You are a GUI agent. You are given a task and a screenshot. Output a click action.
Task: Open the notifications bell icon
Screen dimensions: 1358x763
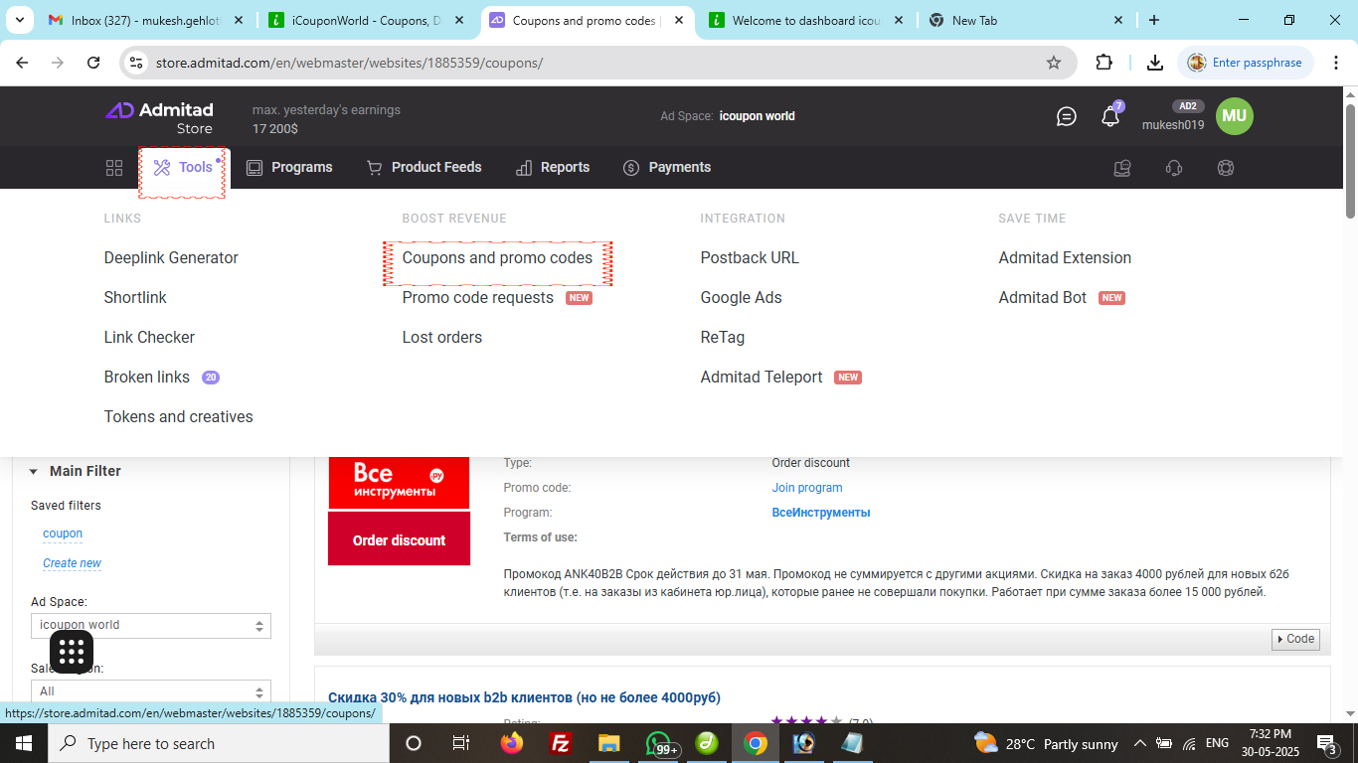1110,117
